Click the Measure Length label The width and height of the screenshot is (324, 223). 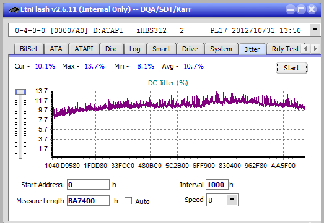tap(40, 201)
